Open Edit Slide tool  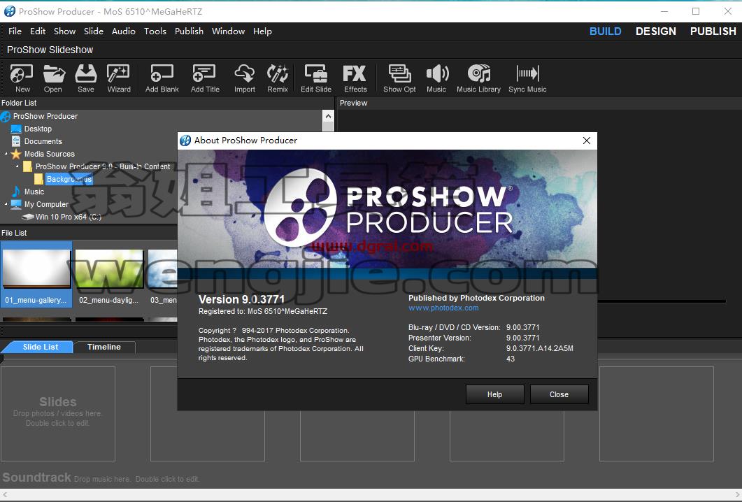[x=316, y=78]
